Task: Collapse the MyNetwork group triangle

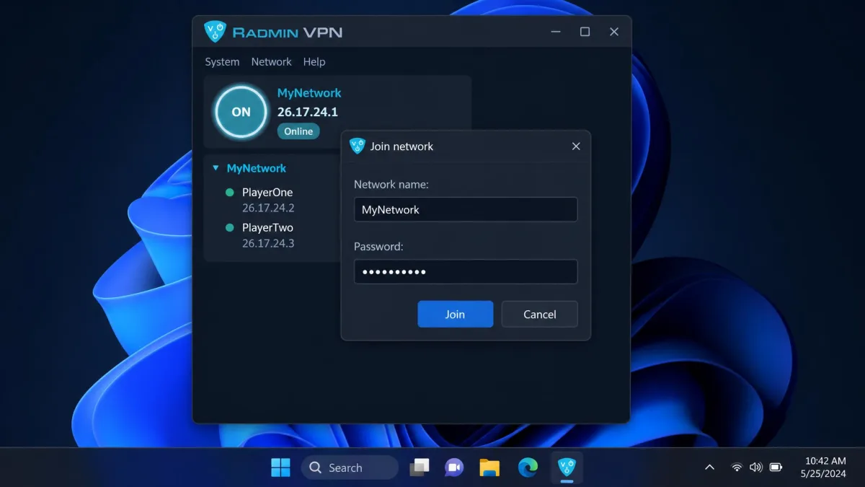Action: 216,168
